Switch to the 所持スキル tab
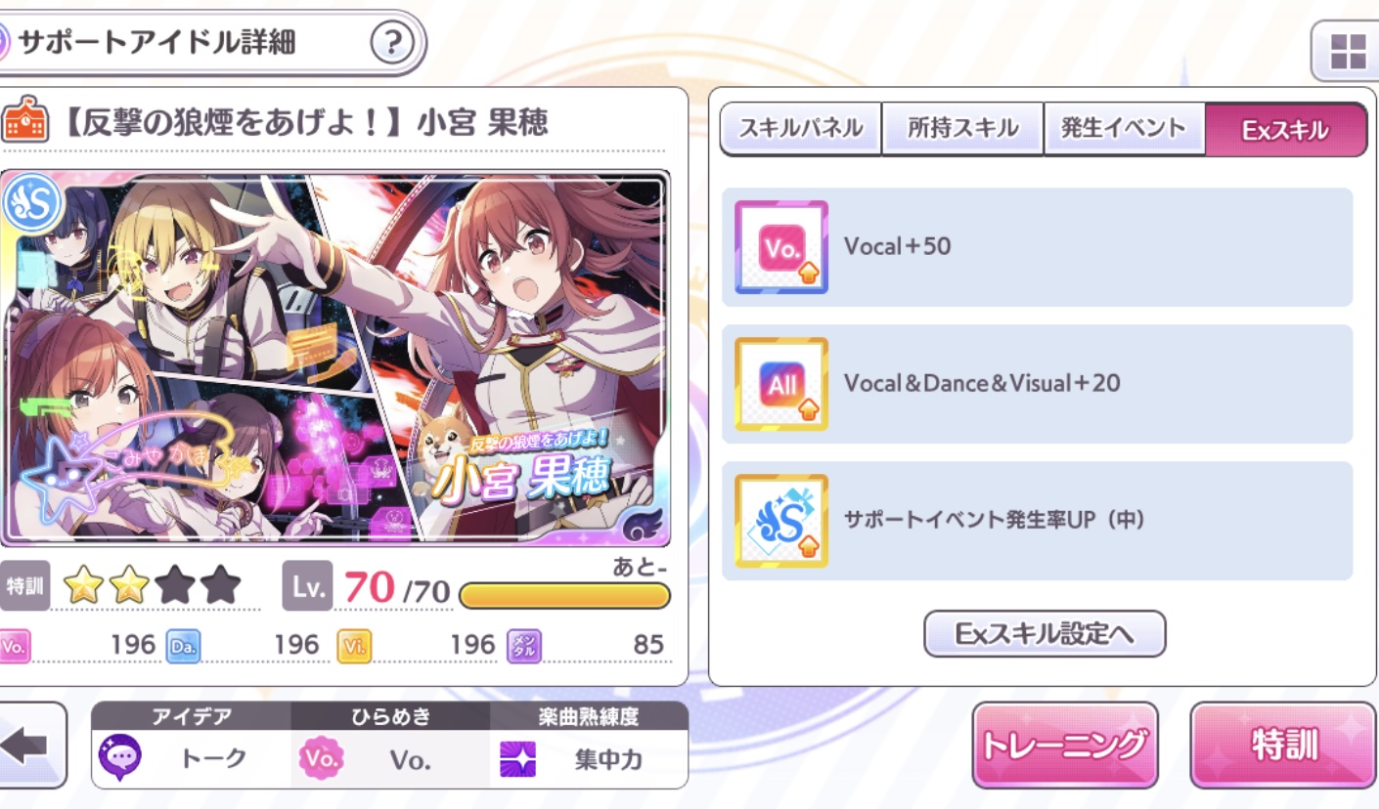 click(962, 128)
